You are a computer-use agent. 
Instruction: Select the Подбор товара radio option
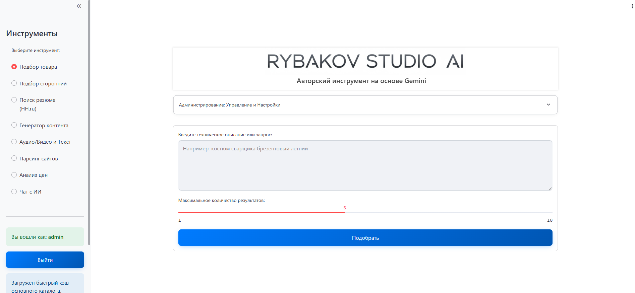[14, 67]
